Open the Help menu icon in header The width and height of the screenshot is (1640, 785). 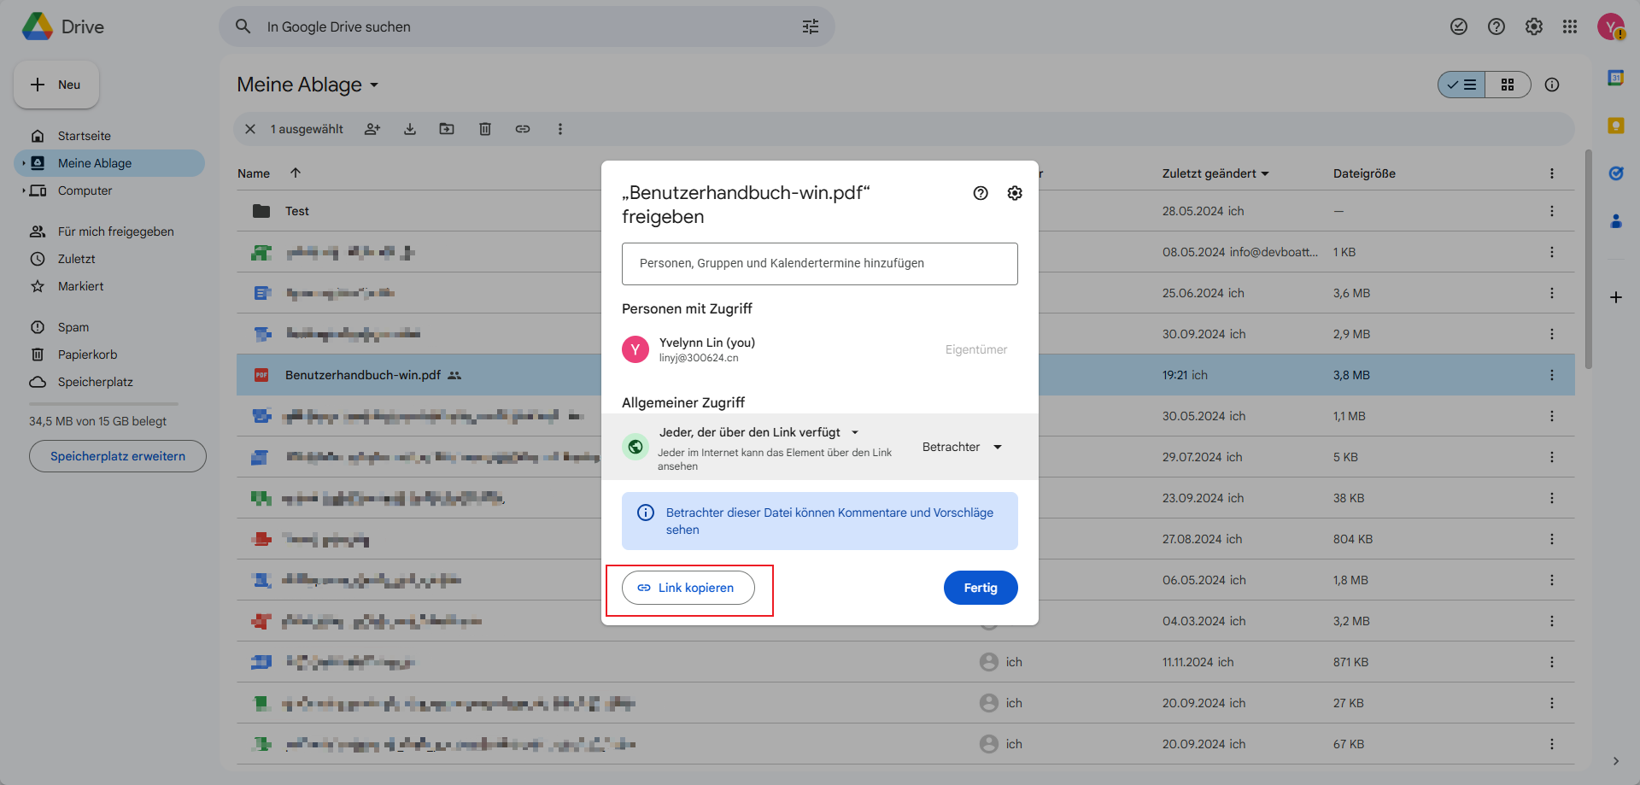point(1496,26)
